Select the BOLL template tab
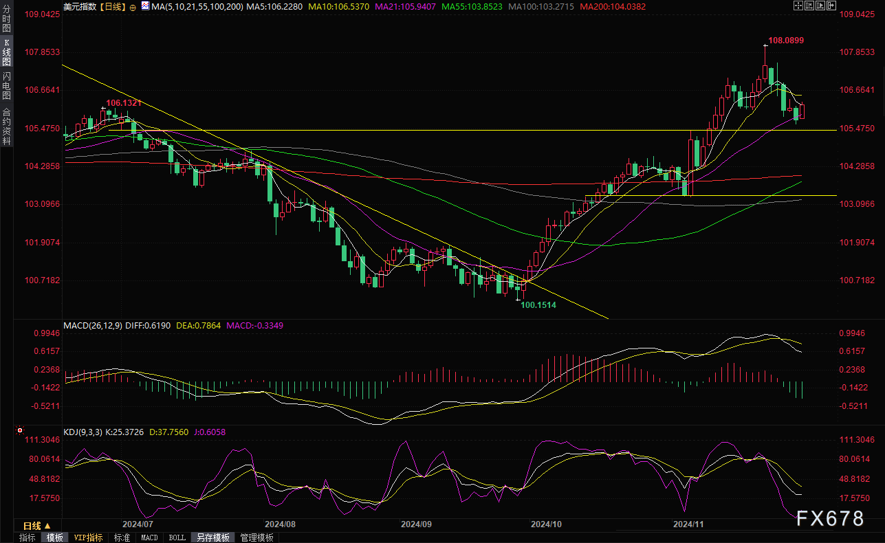Image resolution: width=885 pixels, height=543 pixels. point(177,538)
